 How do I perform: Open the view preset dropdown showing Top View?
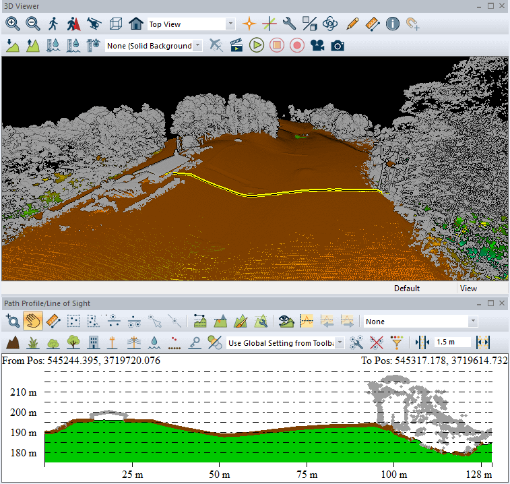point(191,24)
